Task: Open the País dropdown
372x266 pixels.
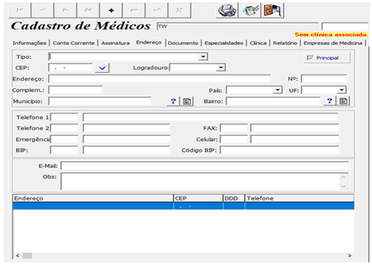Action: 278,90
